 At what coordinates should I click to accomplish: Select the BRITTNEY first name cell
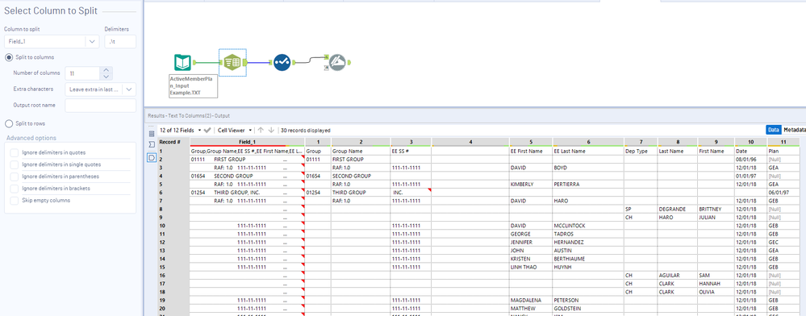(716, 209)
